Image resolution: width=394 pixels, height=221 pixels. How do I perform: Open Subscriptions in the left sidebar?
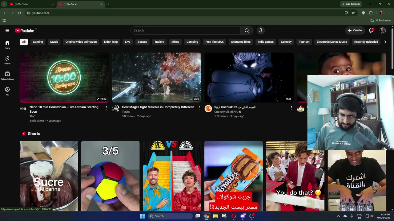7,76
